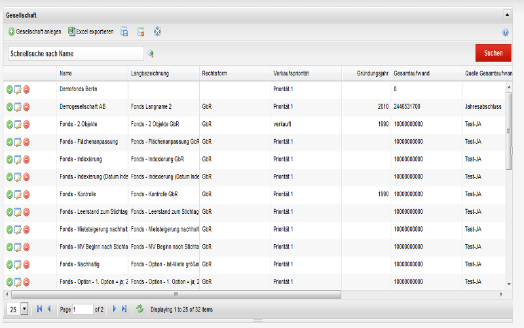This screenshot has width=524, height=328.
Task: Delete the Fonds - Mietsteigerung nachhaltig row
Action: point(26,230)
